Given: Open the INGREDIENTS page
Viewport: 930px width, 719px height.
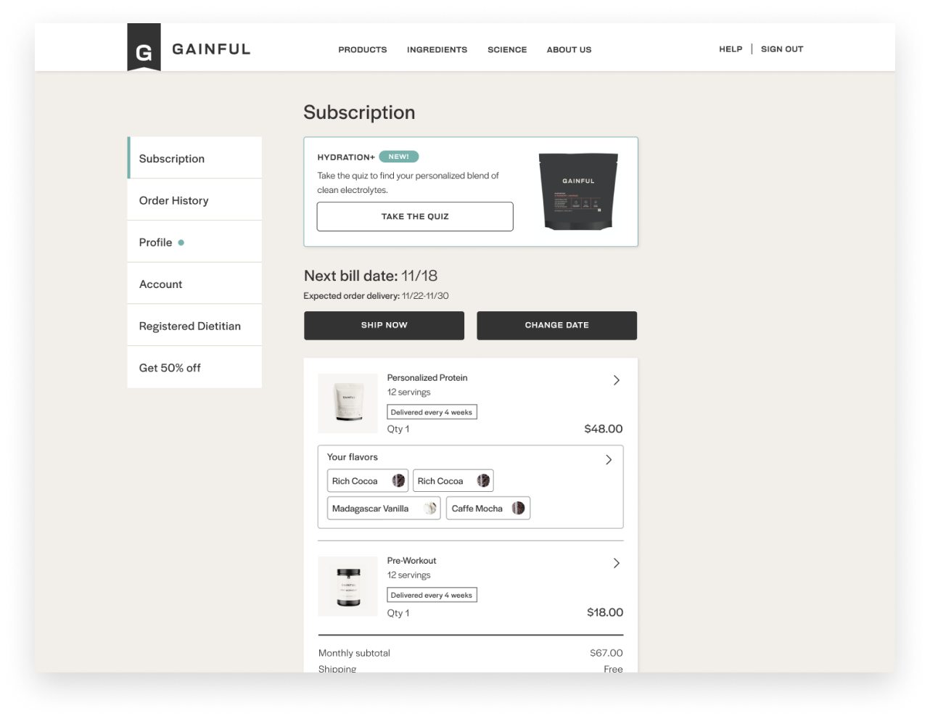Looking at the screenshot, I should (437, 50).
